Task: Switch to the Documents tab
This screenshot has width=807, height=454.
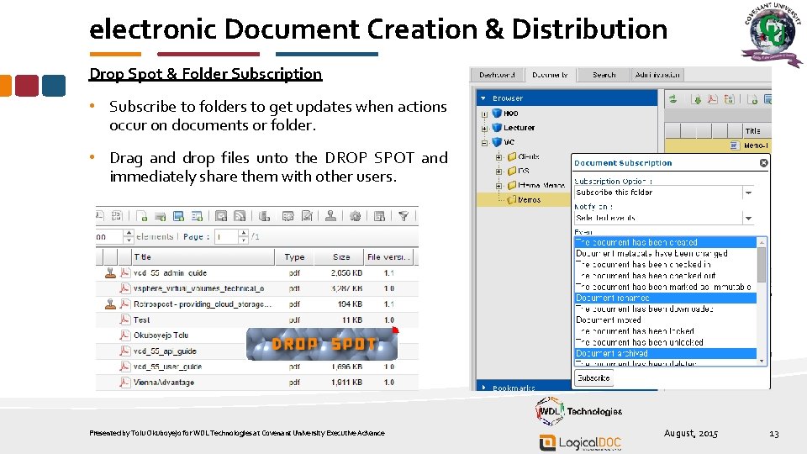Action: (550, 75)
